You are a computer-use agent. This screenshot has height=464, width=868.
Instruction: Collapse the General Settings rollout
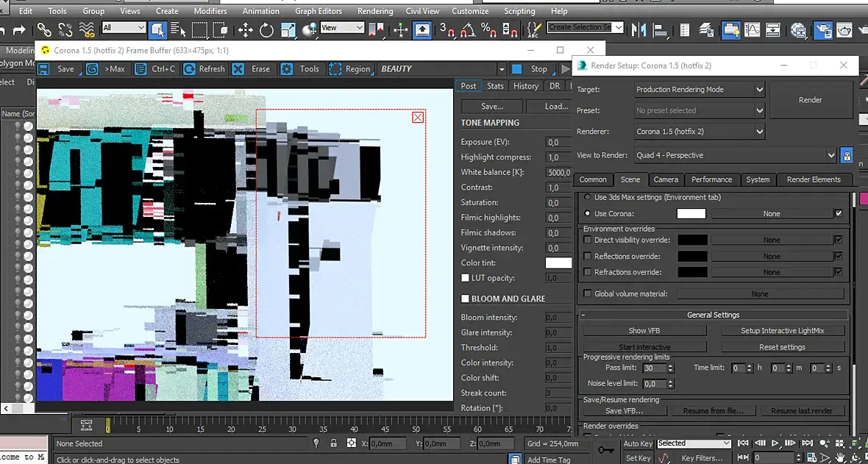point(713,315)
